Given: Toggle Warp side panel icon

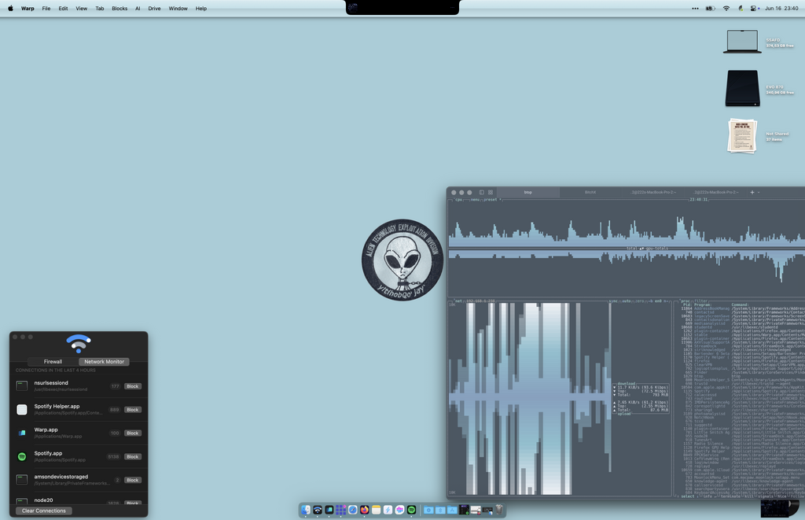Looking at the screenshot, I should coord(482,192).
